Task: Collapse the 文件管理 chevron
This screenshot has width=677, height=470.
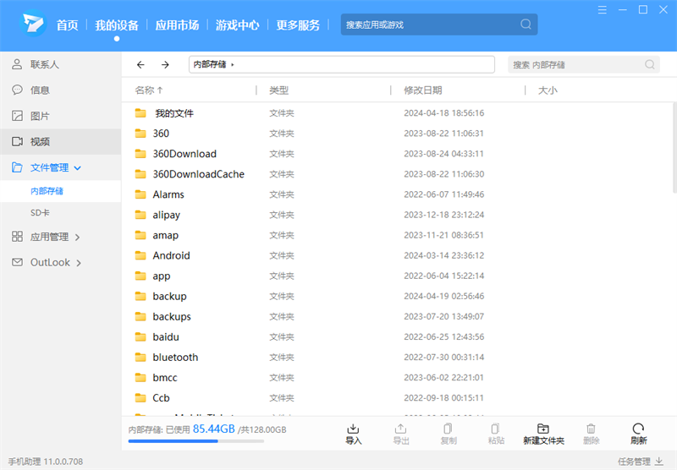Action: point(78,168)
